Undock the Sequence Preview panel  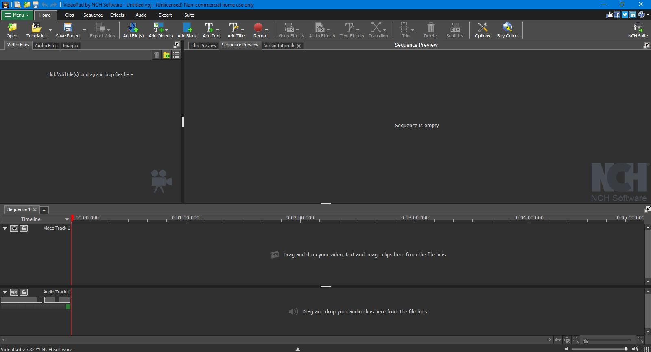coord(647,45)
